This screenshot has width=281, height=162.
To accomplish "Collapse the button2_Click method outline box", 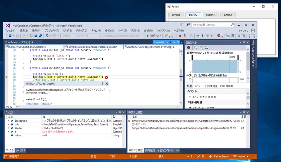I will 23,68.
